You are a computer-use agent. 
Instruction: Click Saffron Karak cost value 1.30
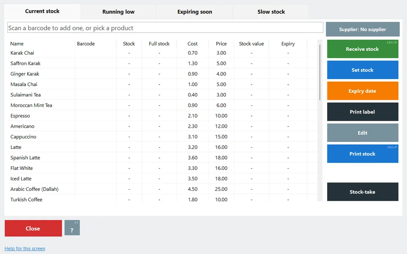pos(192,63)
